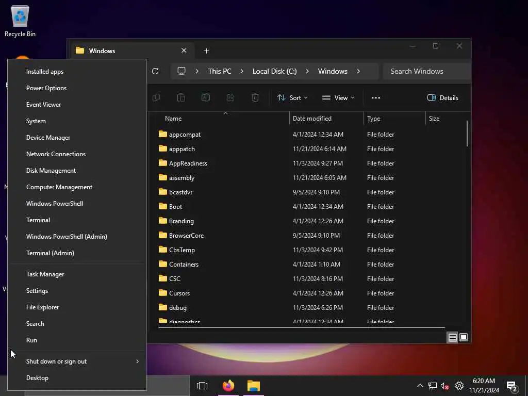Click the Share icon in toolbar
The width and height of the screenshot is (528, 396).
coord(230,97)
